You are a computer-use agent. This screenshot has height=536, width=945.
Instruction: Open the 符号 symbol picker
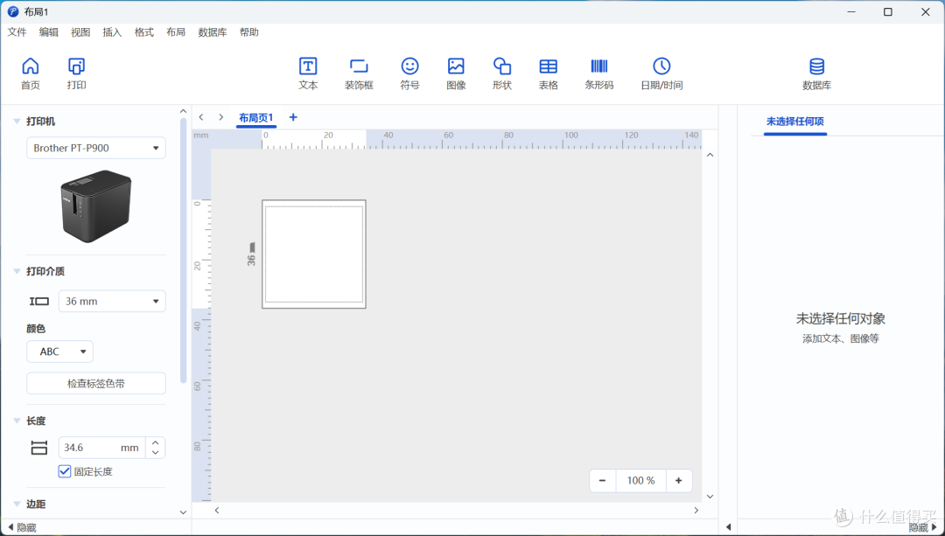(409, 73)
